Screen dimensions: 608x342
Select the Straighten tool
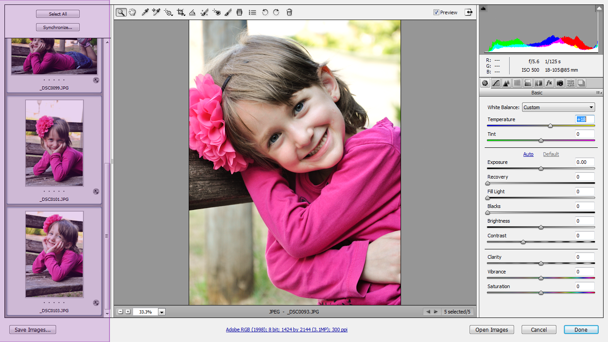pos(192,12)
